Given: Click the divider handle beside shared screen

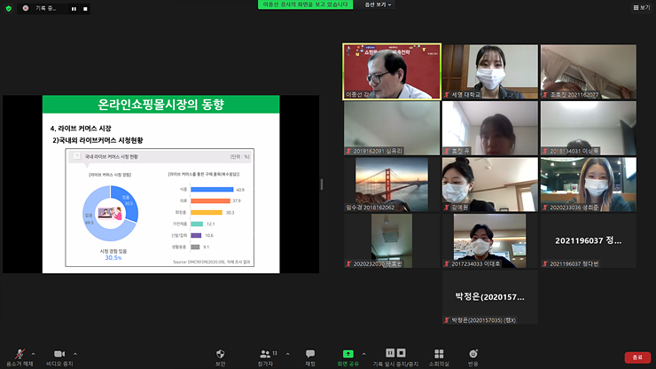Looking at the screenshot, I should [x=321, y=184].
